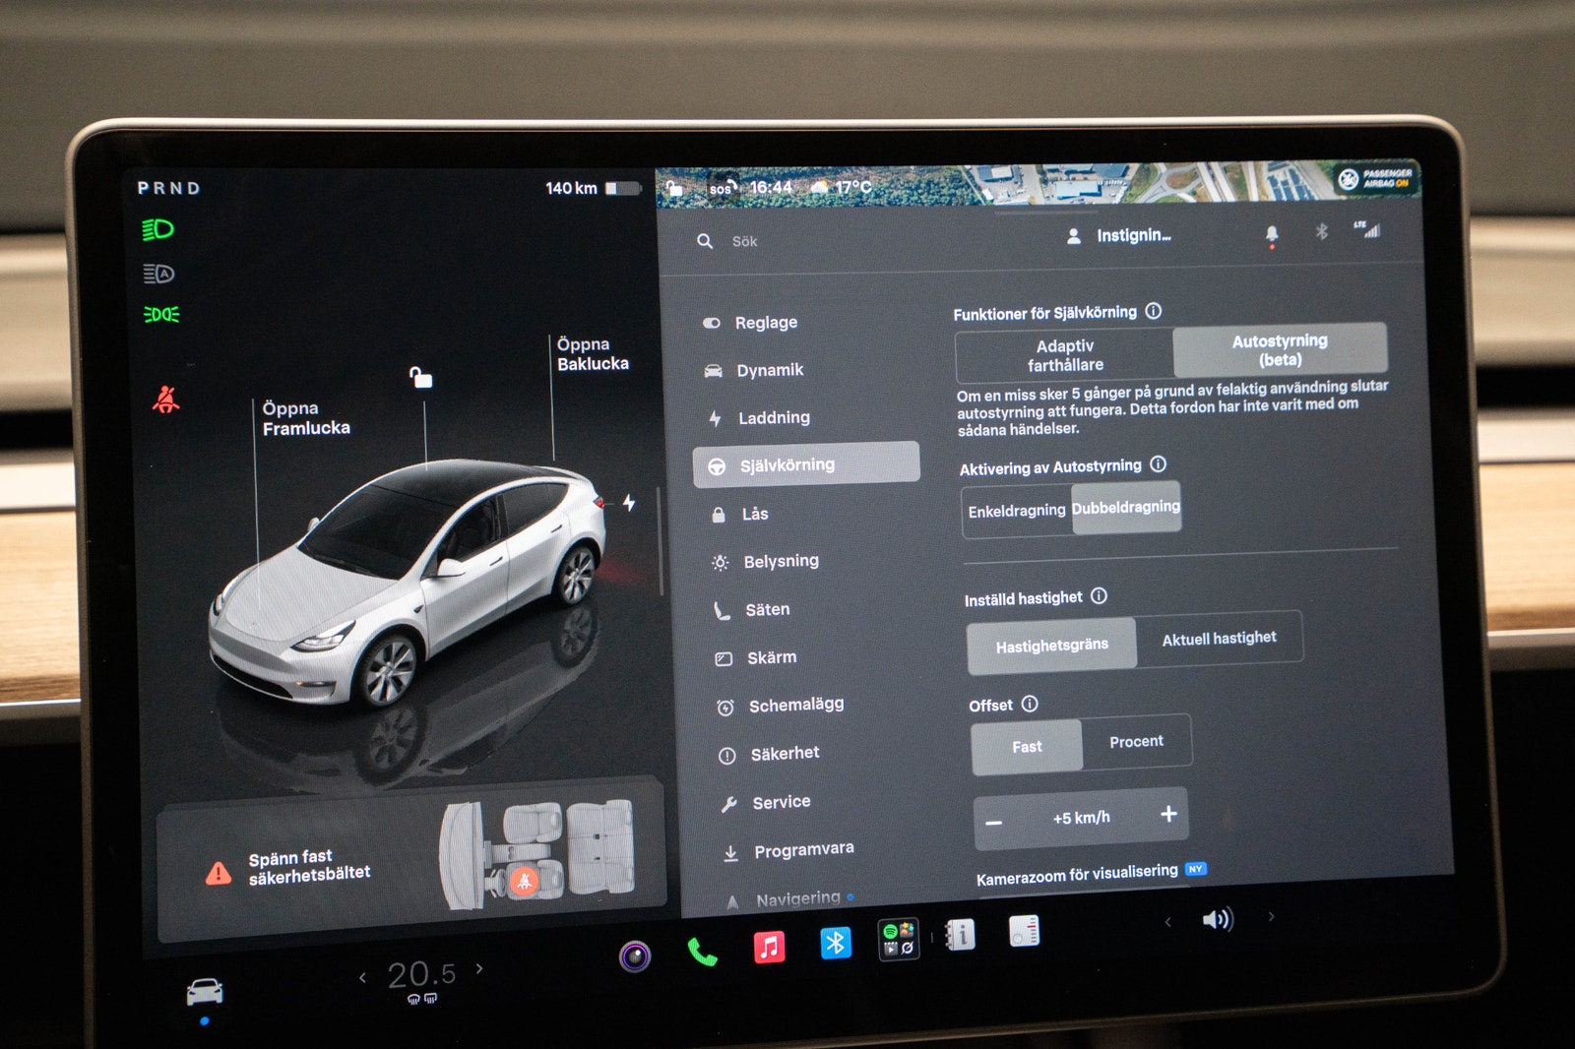Select Fast offset mode
Screen dimensions: 1575x1049
(1027, 747)
